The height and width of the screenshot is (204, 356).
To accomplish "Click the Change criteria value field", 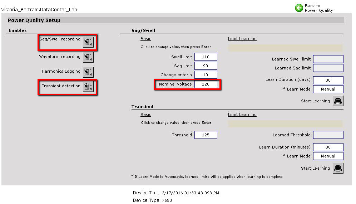I will pos(206,75).
